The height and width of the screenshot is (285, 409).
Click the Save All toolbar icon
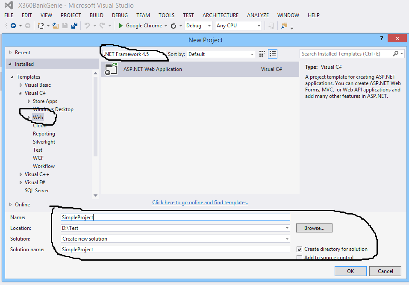[x=74, y=26]
